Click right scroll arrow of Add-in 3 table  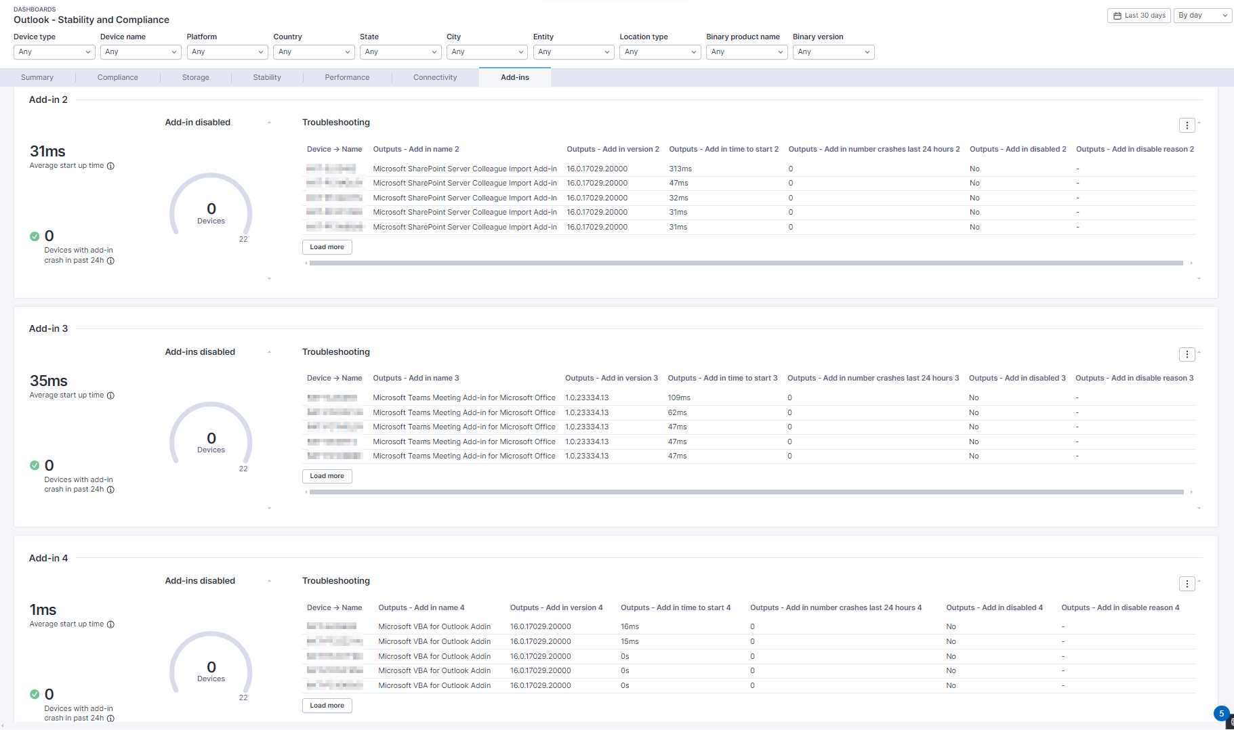click(x=1191, y=492)
